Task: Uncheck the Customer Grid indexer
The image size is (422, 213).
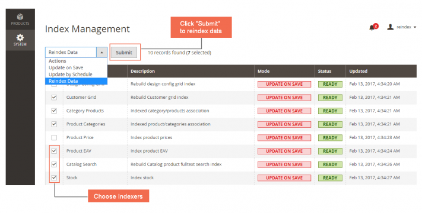Action: 54,97
